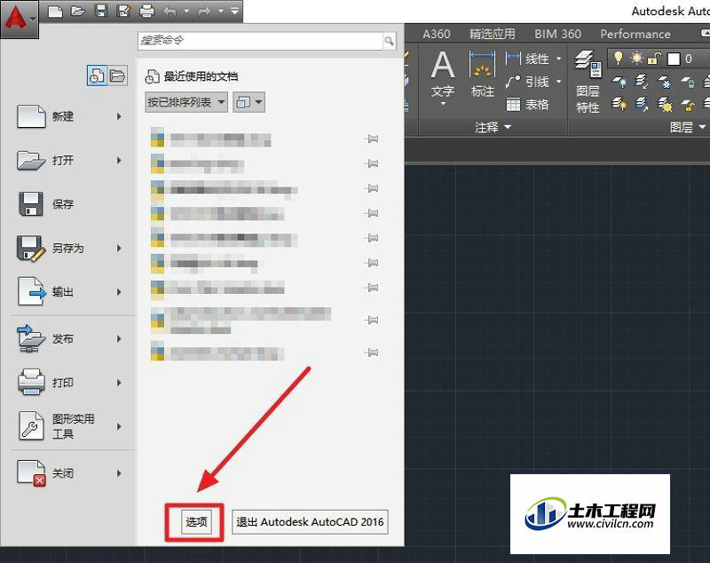Switch to Recent Documents view
Screen dimensions: 710x563
coord(97,75)
